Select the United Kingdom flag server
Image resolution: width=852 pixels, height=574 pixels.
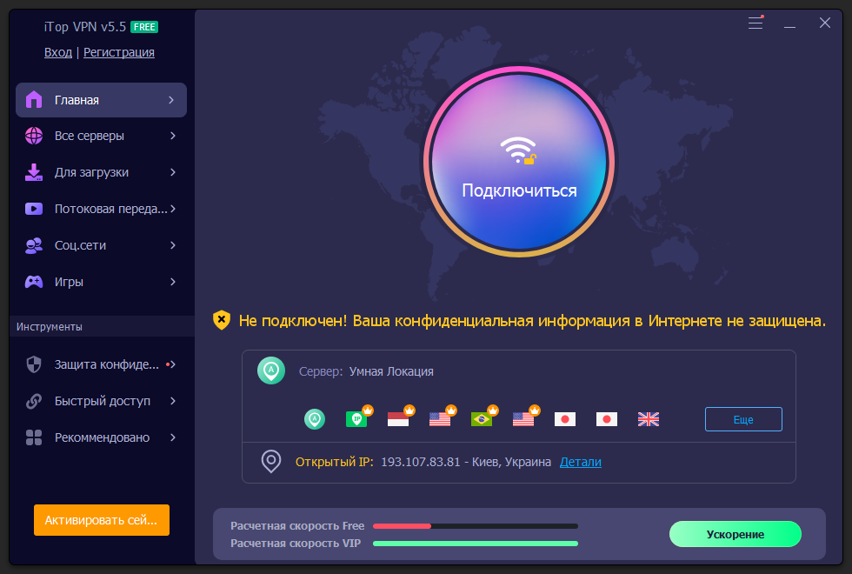[649, 419]
